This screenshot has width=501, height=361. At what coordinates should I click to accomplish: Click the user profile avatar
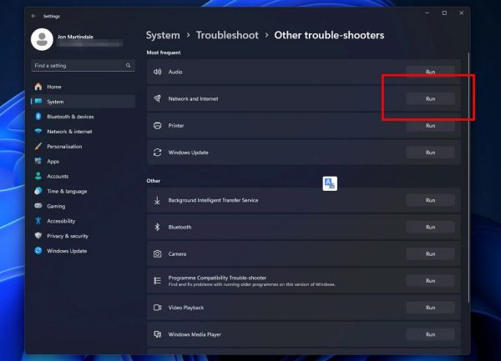42,39
